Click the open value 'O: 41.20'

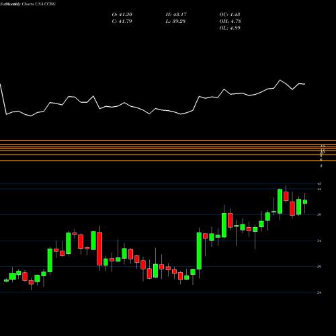(122, 15)
